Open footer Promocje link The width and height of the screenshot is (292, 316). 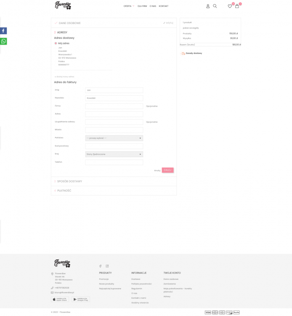[x=104, y=279]
